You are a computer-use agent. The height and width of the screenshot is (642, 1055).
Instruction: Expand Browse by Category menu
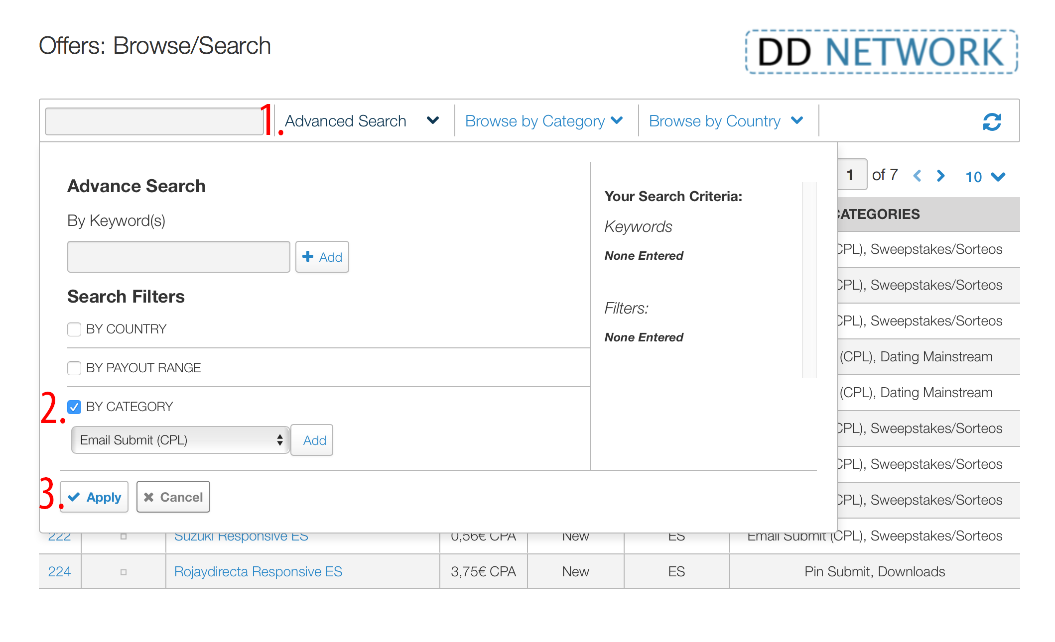(544, 121)
